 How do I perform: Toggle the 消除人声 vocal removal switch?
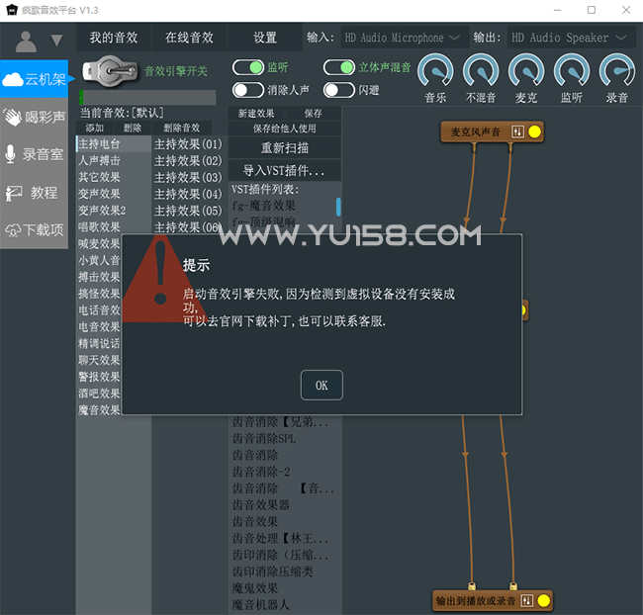(248, 90)
